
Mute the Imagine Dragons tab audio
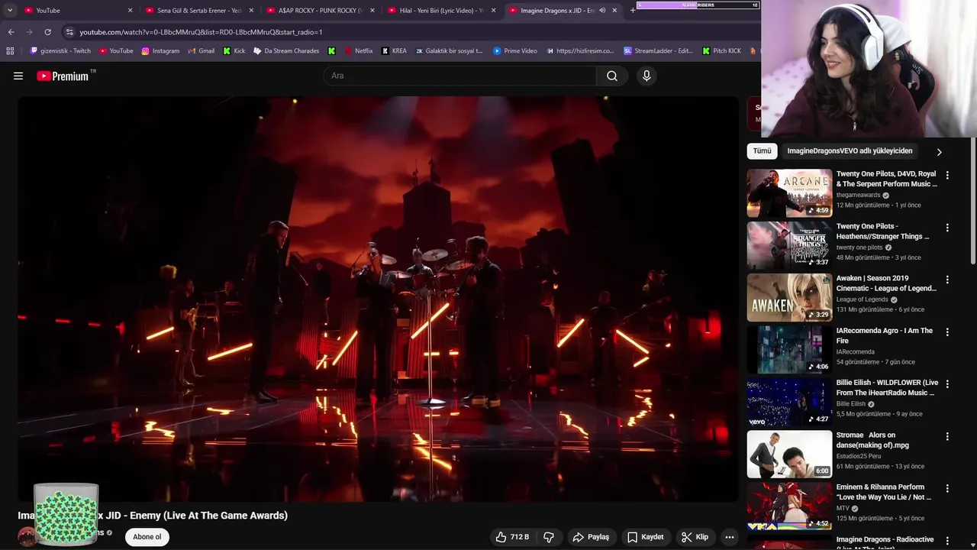pos(602,10)
